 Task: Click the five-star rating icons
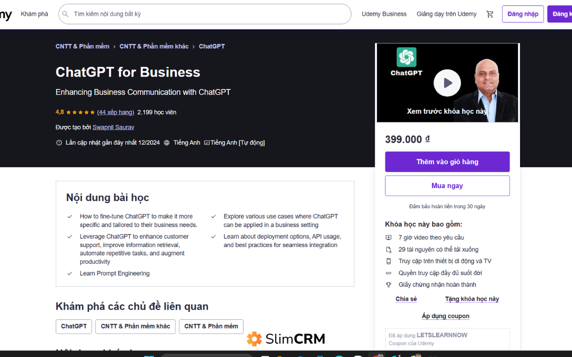(x=80, y=112)
